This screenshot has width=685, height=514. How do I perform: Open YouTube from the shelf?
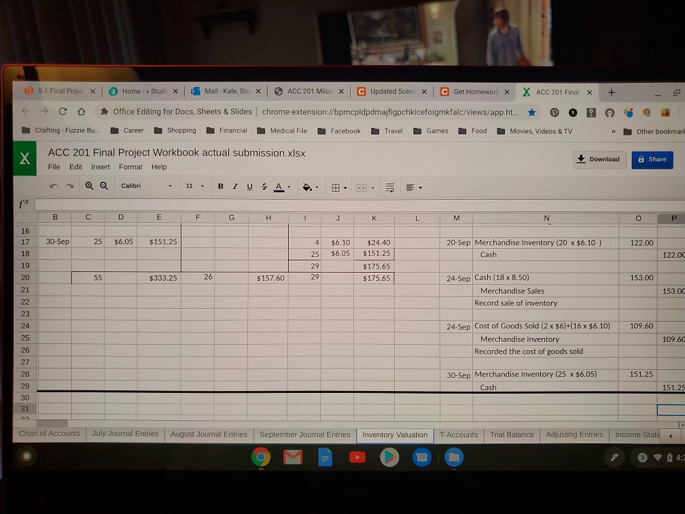click(x=357, y=457)
